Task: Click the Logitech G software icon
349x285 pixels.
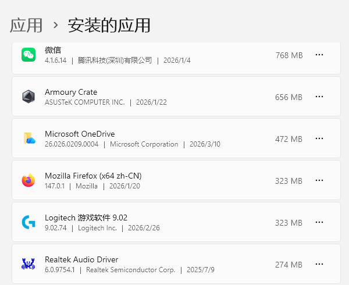Action: pyautogui.click(x=29, y=222)
